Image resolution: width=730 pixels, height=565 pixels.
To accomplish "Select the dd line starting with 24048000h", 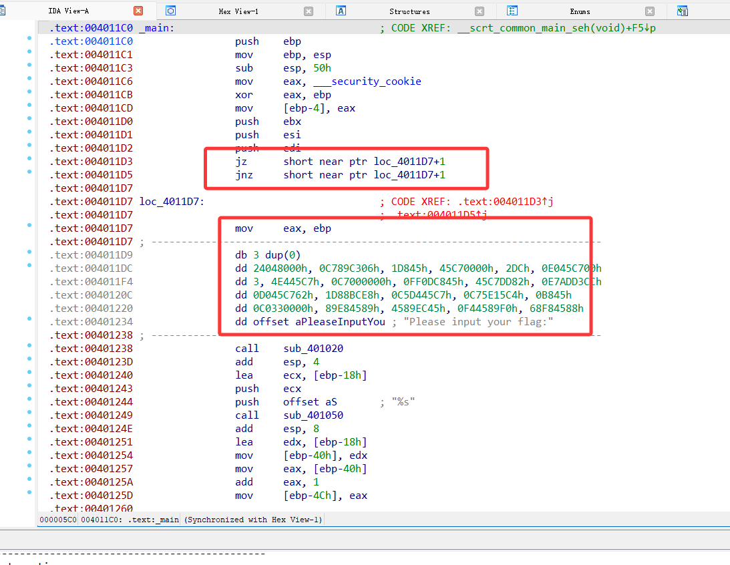I will (418, 268).
